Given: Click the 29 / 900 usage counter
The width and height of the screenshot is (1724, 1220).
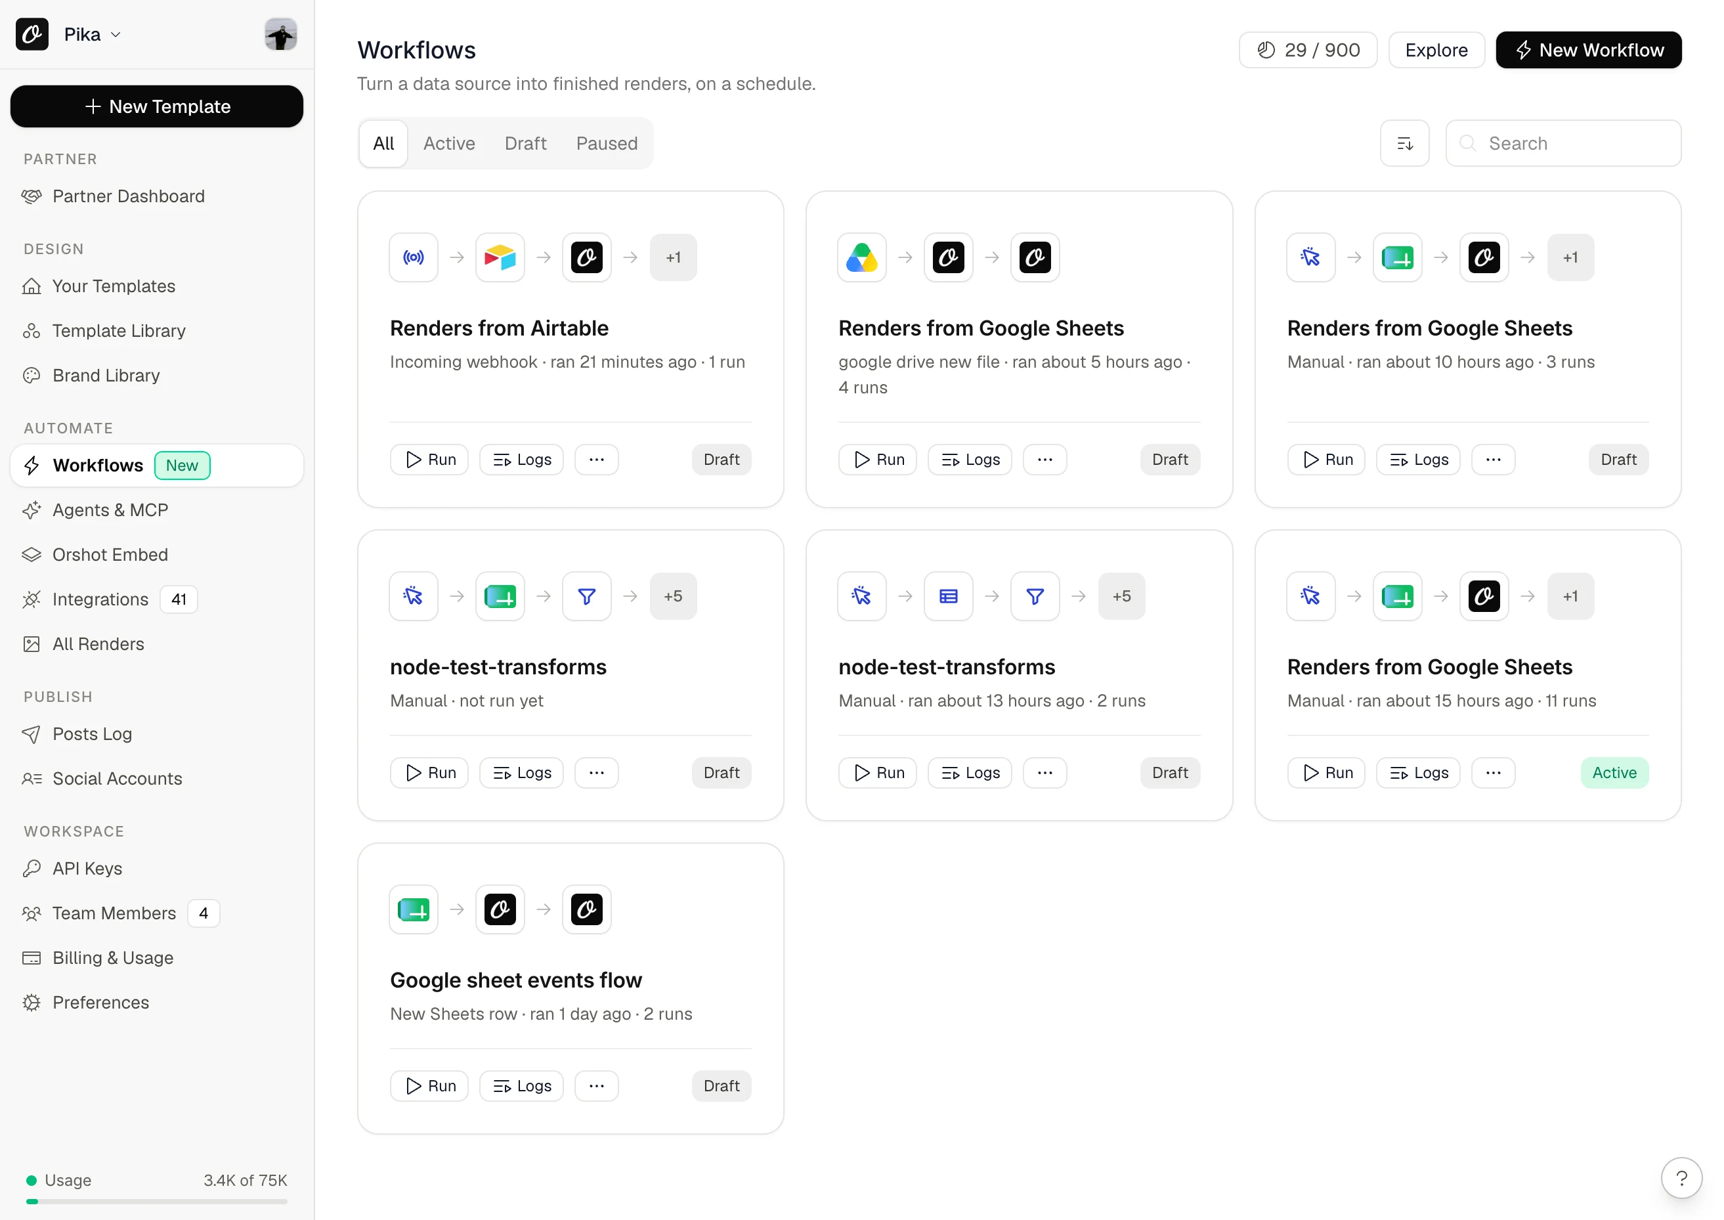Looking at the screenshot, I should click(x=1307, y=50).
